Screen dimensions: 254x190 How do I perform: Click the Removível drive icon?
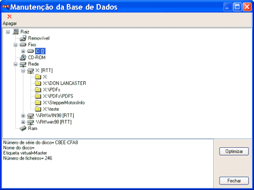23,38
